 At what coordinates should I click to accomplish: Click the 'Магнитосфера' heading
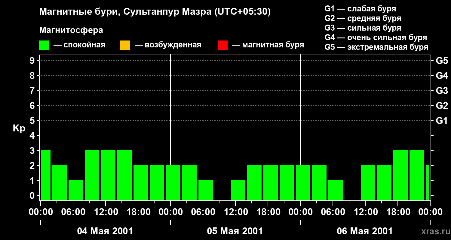[x=71, y=30]
